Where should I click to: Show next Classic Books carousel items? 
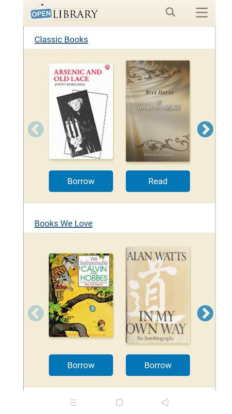(x=205, y=129)
